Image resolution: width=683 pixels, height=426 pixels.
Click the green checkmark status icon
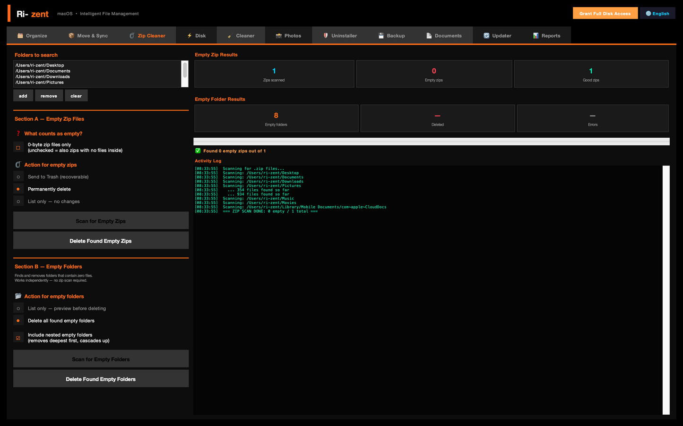pyautogui.click(x=198, y=151)
